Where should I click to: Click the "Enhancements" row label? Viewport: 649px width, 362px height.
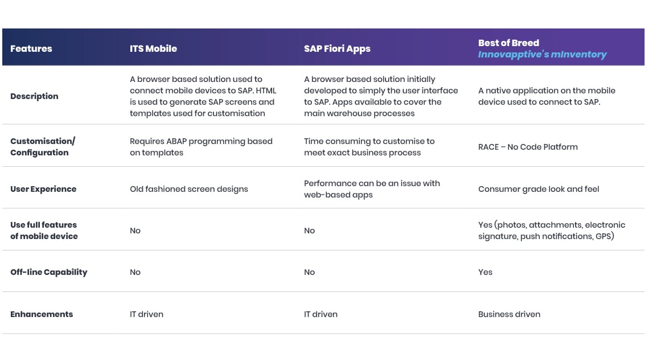click(x=42, y=314)
